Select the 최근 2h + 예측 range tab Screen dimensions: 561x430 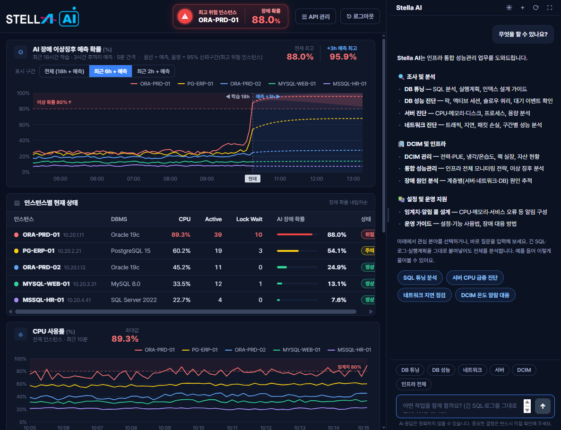tap(153, 71)
